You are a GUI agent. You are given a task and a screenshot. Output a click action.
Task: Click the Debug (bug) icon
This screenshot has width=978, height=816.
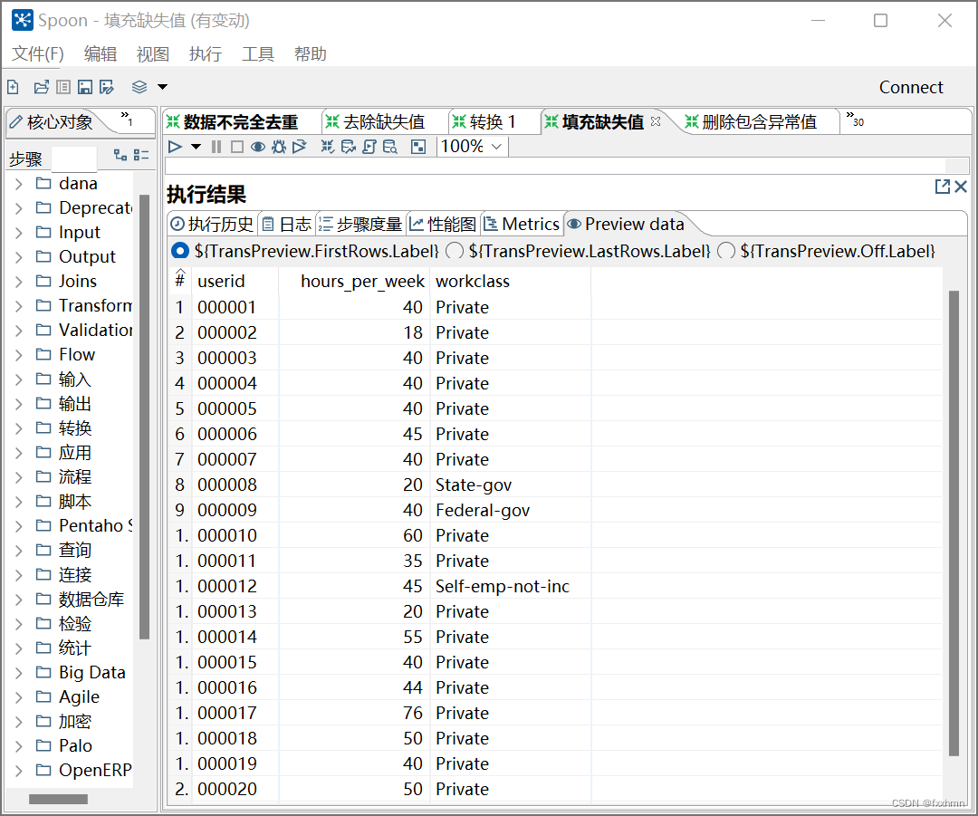(279, 146)
